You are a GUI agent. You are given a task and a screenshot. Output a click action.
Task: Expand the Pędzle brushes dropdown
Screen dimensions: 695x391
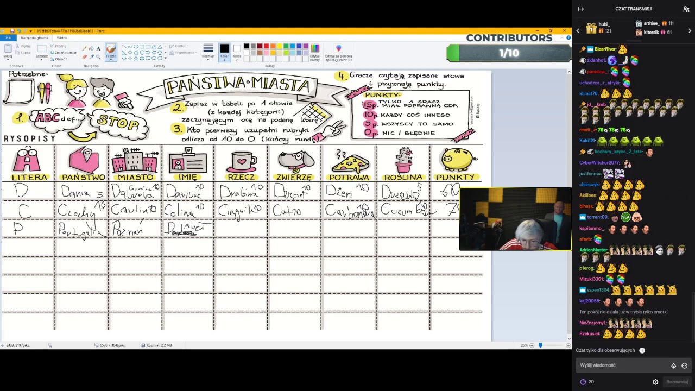point(111,58)
